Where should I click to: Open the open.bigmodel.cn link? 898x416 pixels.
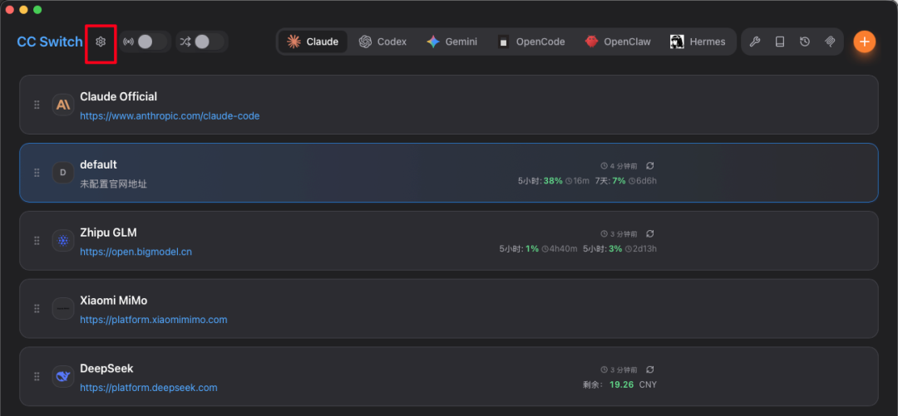tap(136, 252)
